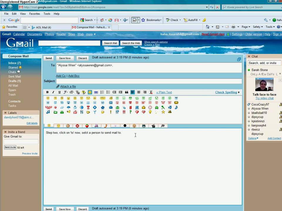Switch to strawberry emoticon category tab
Image resolution: width=282 pixels, height=211 pixels.
click(x=87, y=126)
